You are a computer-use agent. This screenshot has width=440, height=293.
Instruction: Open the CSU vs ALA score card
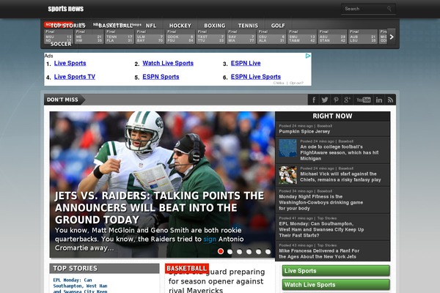pyautogui.click(x=271, y=37)
